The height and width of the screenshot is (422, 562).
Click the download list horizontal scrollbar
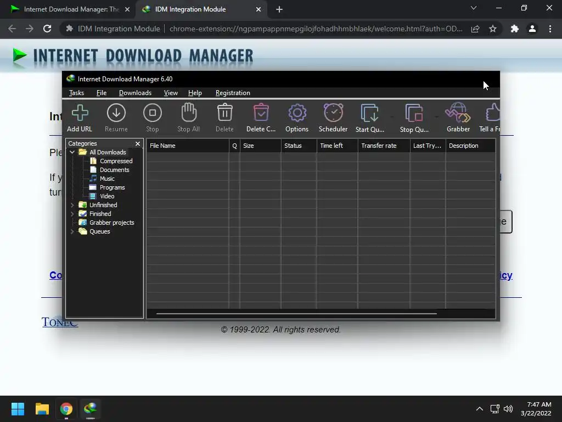click(x=296, y=314)
